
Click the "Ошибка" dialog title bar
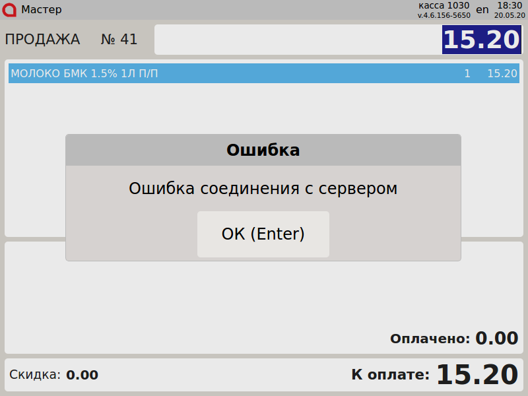tap(263, 150)
